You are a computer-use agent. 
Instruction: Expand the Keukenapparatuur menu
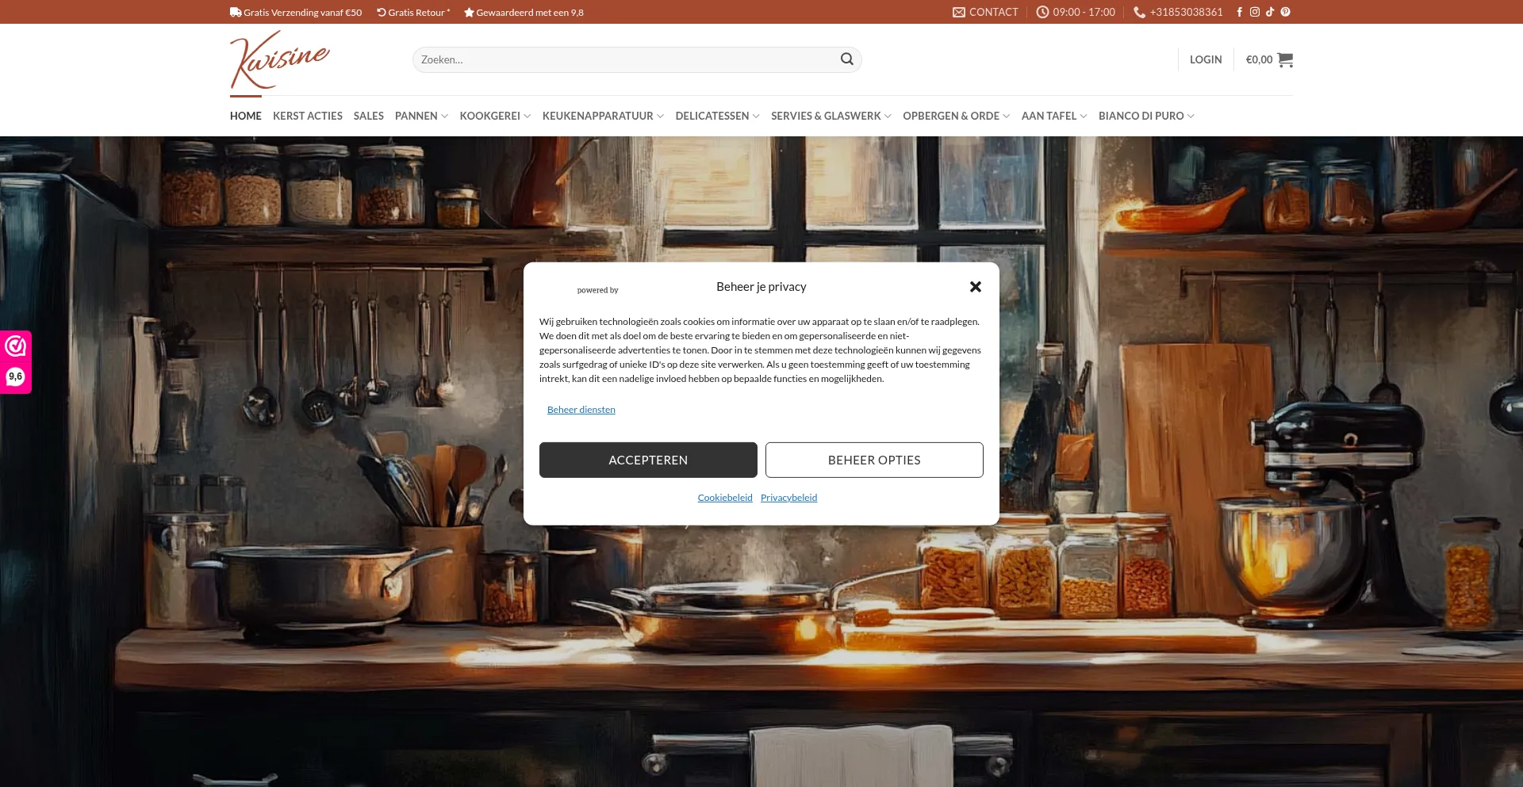[x=603, y=116]
